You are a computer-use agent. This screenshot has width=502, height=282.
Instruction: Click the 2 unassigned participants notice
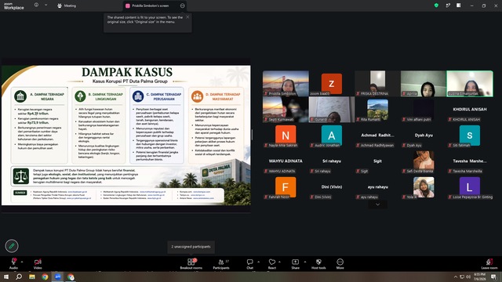pyautogui.click(x=191, y=247)
